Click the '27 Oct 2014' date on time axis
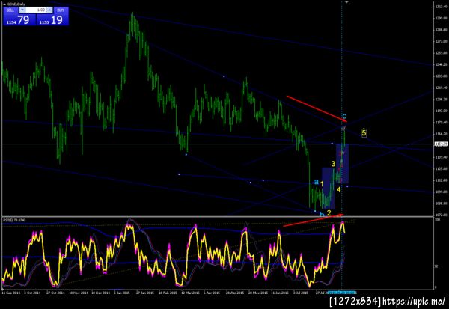This screenshot has height=309, width=449. pyautogui.click(x=55, y=293)
